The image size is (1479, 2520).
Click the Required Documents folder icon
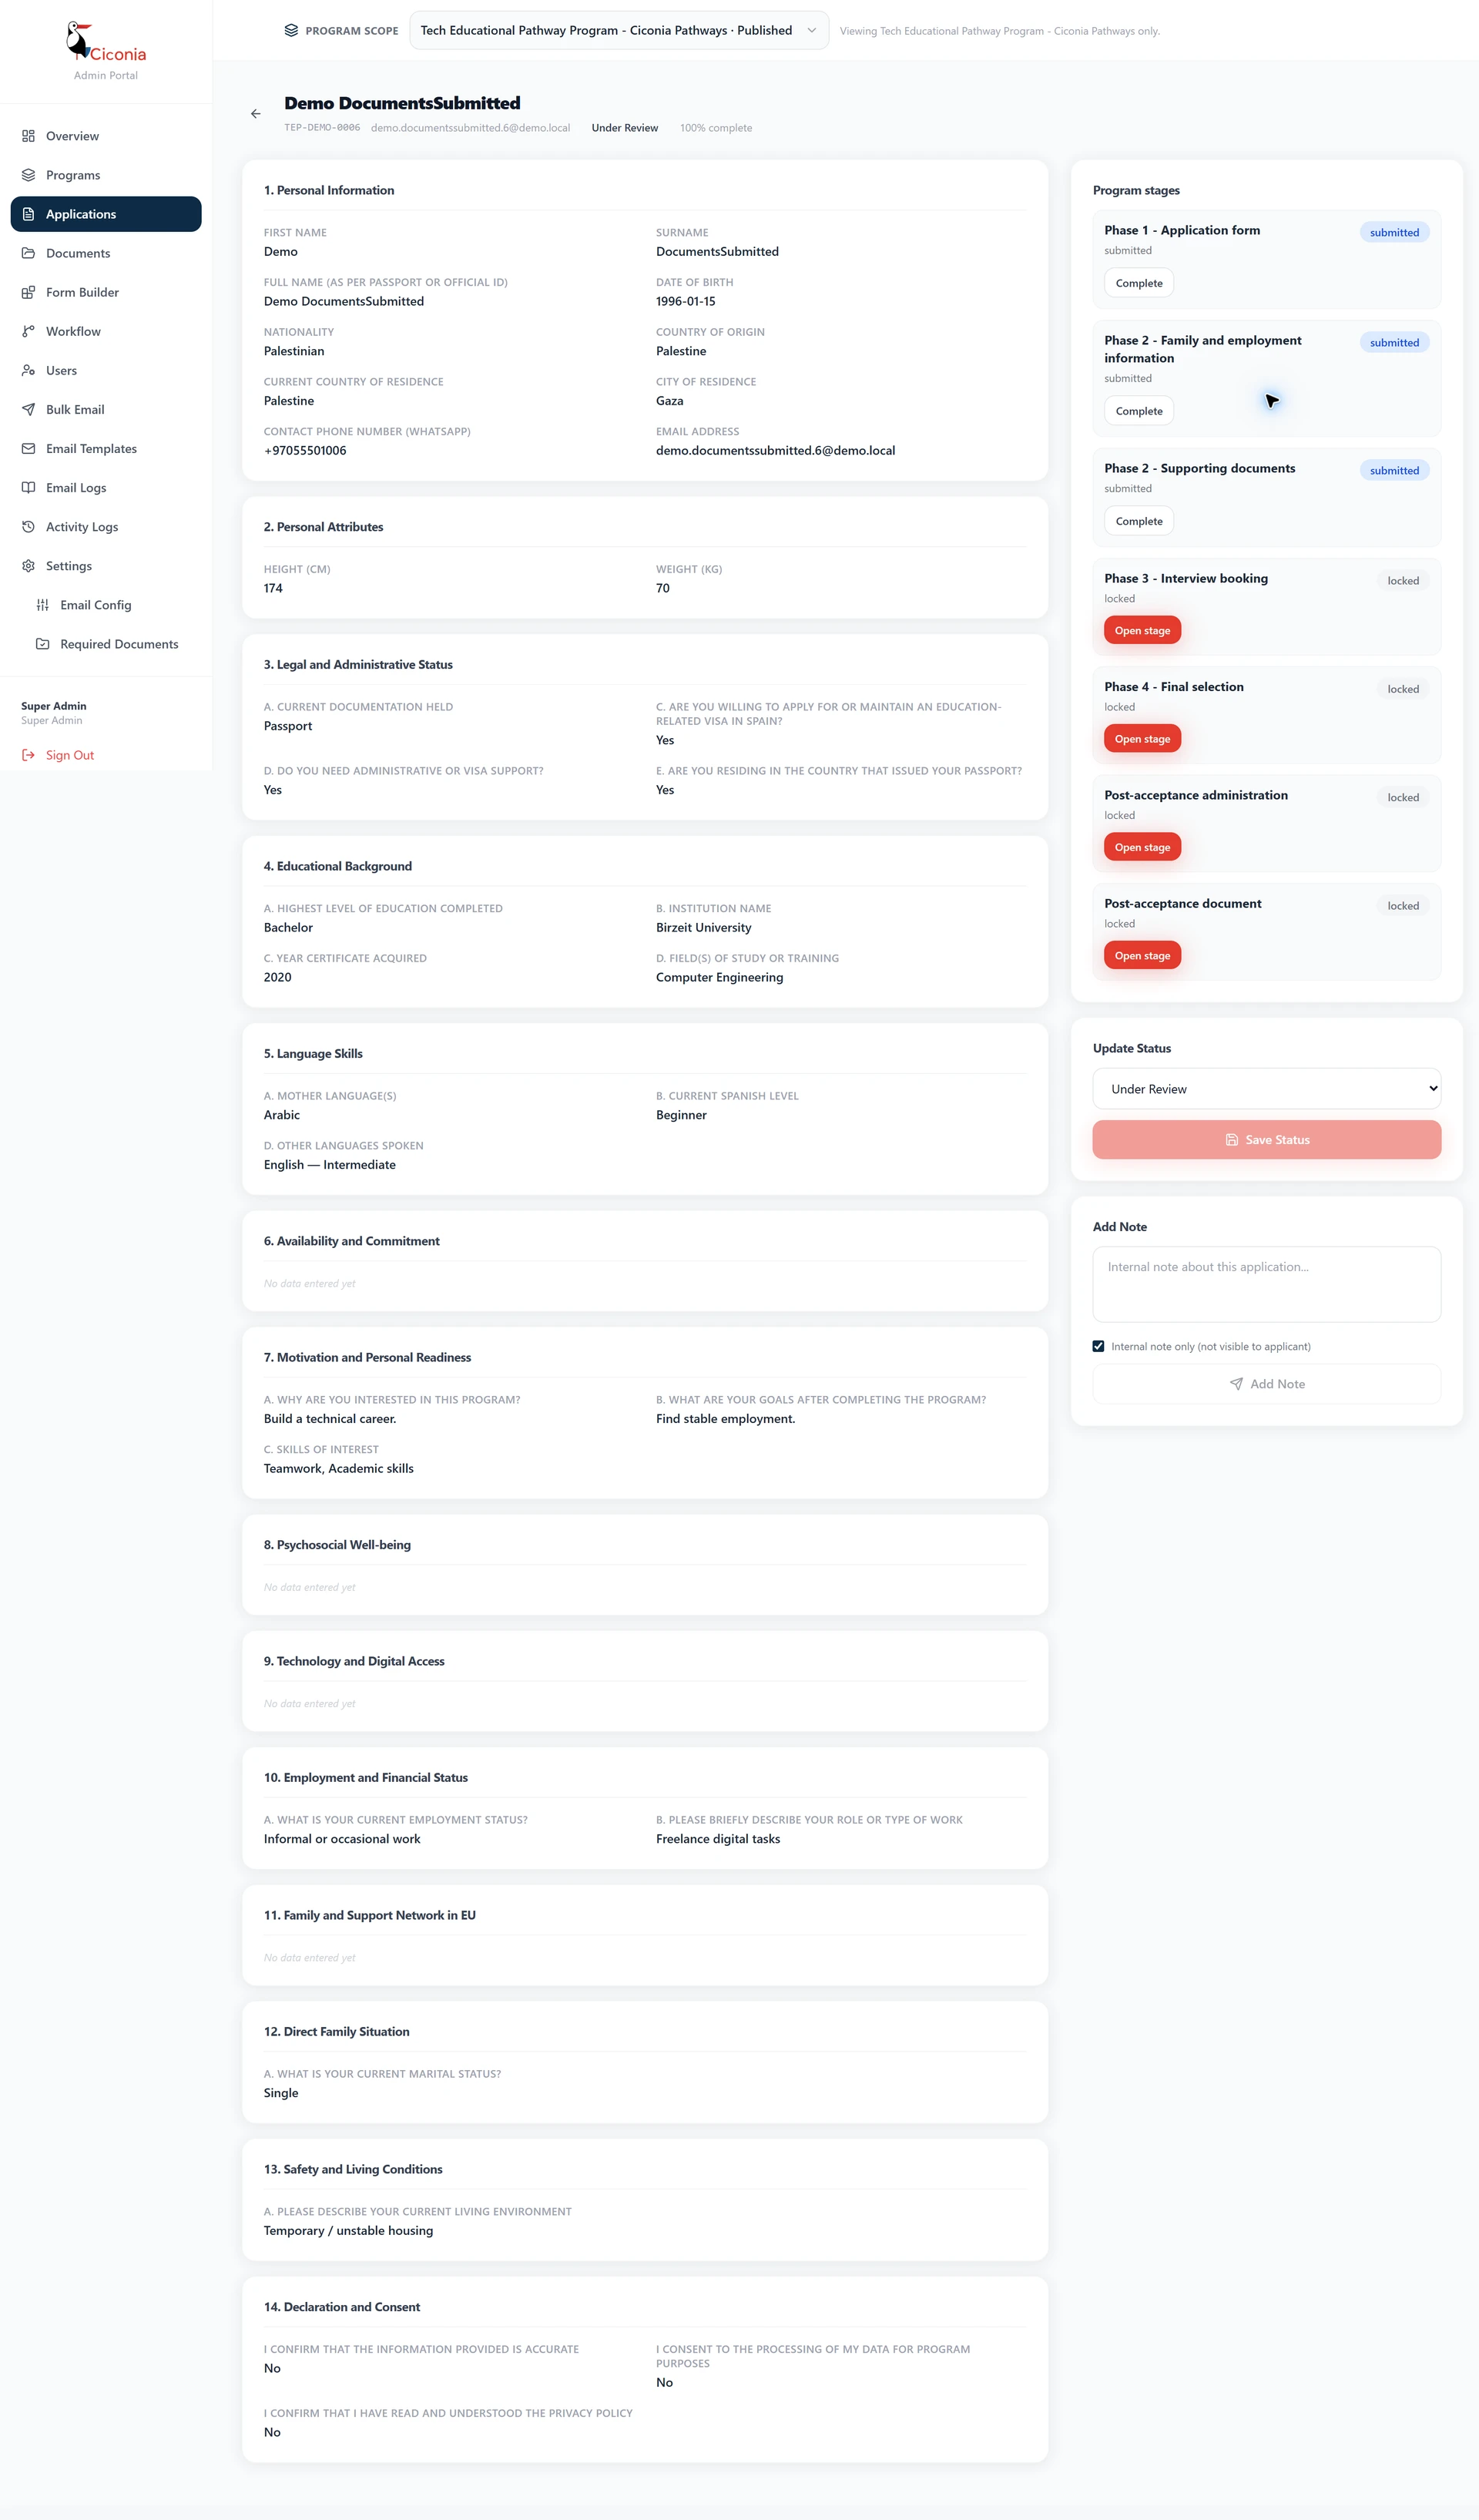tap(42, 644)
